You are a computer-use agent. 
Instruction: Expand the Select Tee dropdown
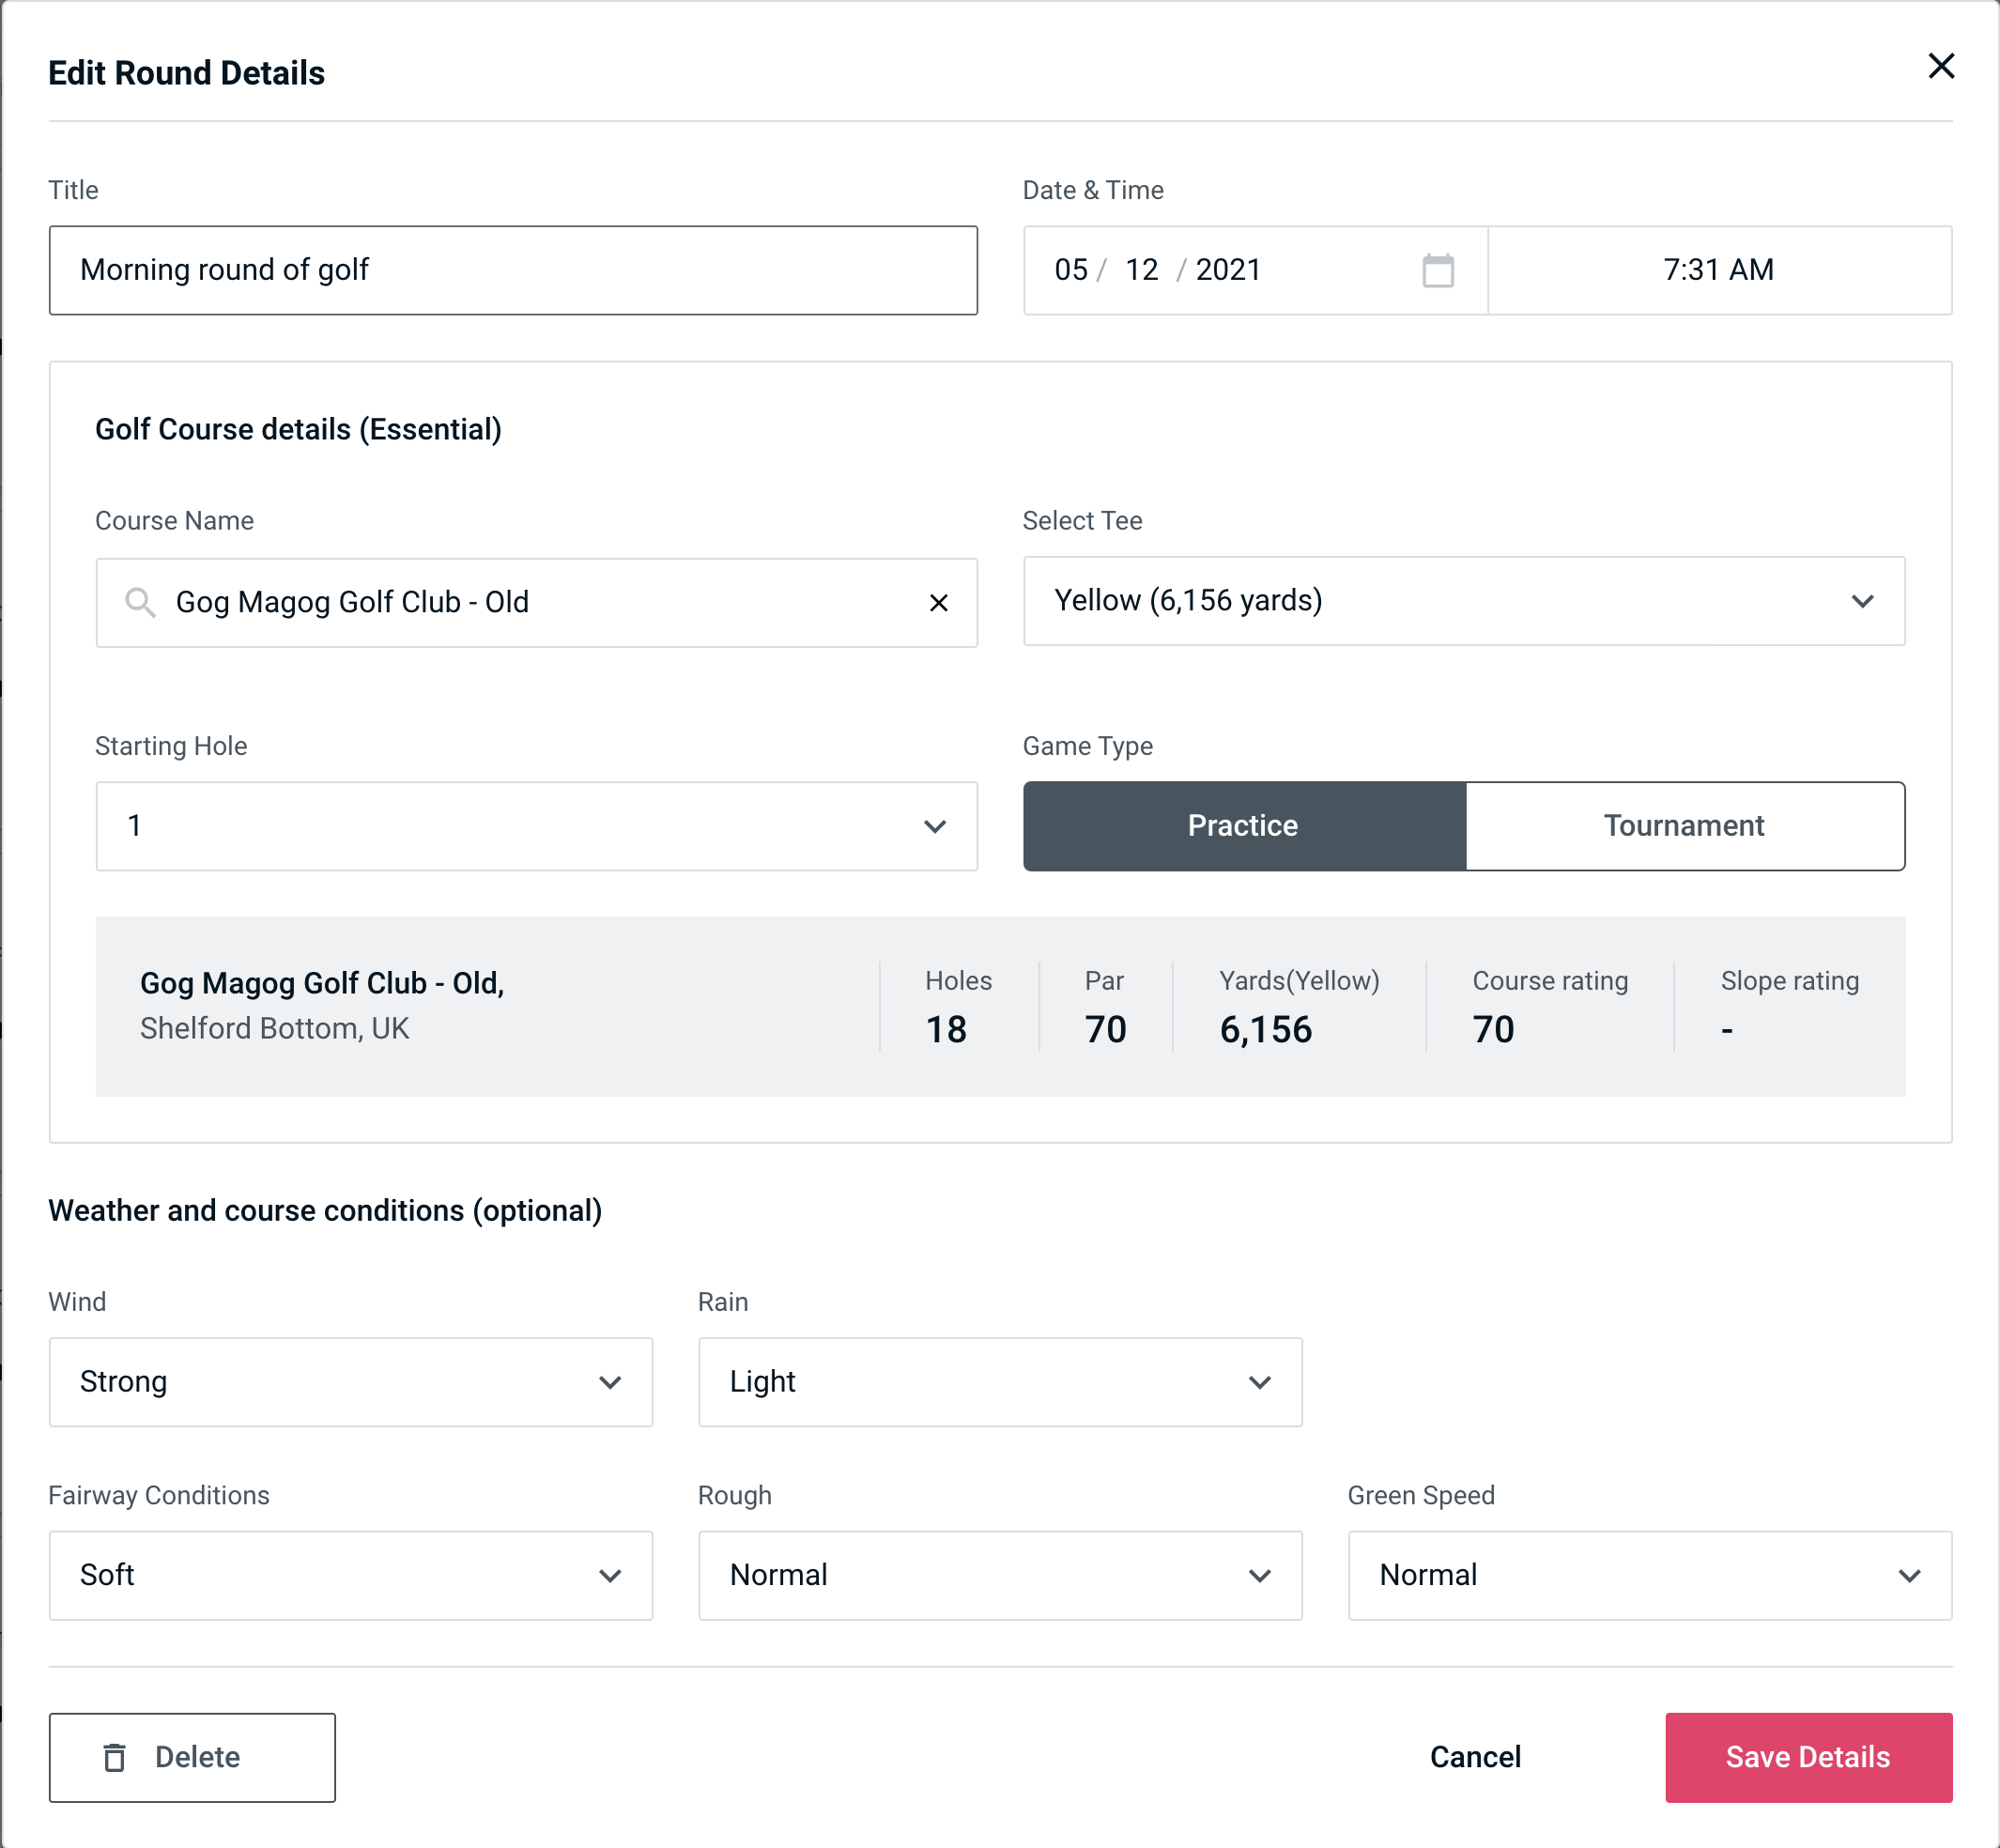tap(1864, 601)
